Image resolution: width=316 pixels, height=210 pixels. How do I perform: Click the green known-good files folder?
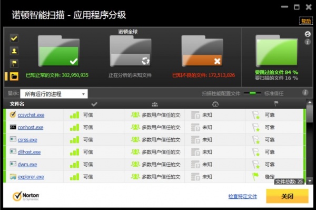coord(58,51)
